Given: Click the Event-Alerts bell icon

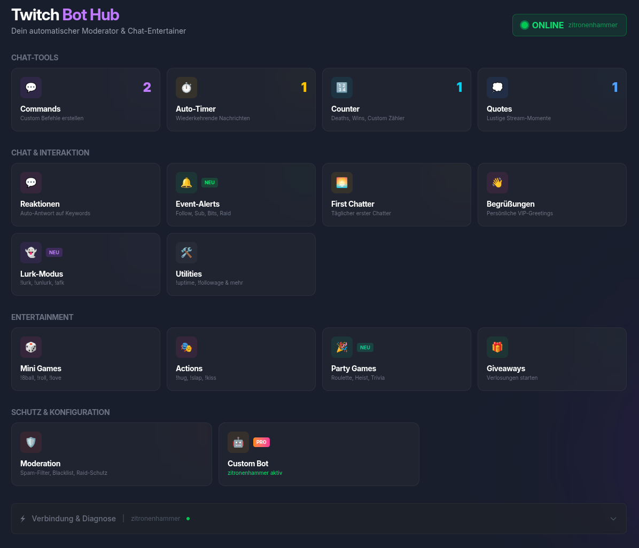Looking at the screenshot, I should (x=186, y=182).
